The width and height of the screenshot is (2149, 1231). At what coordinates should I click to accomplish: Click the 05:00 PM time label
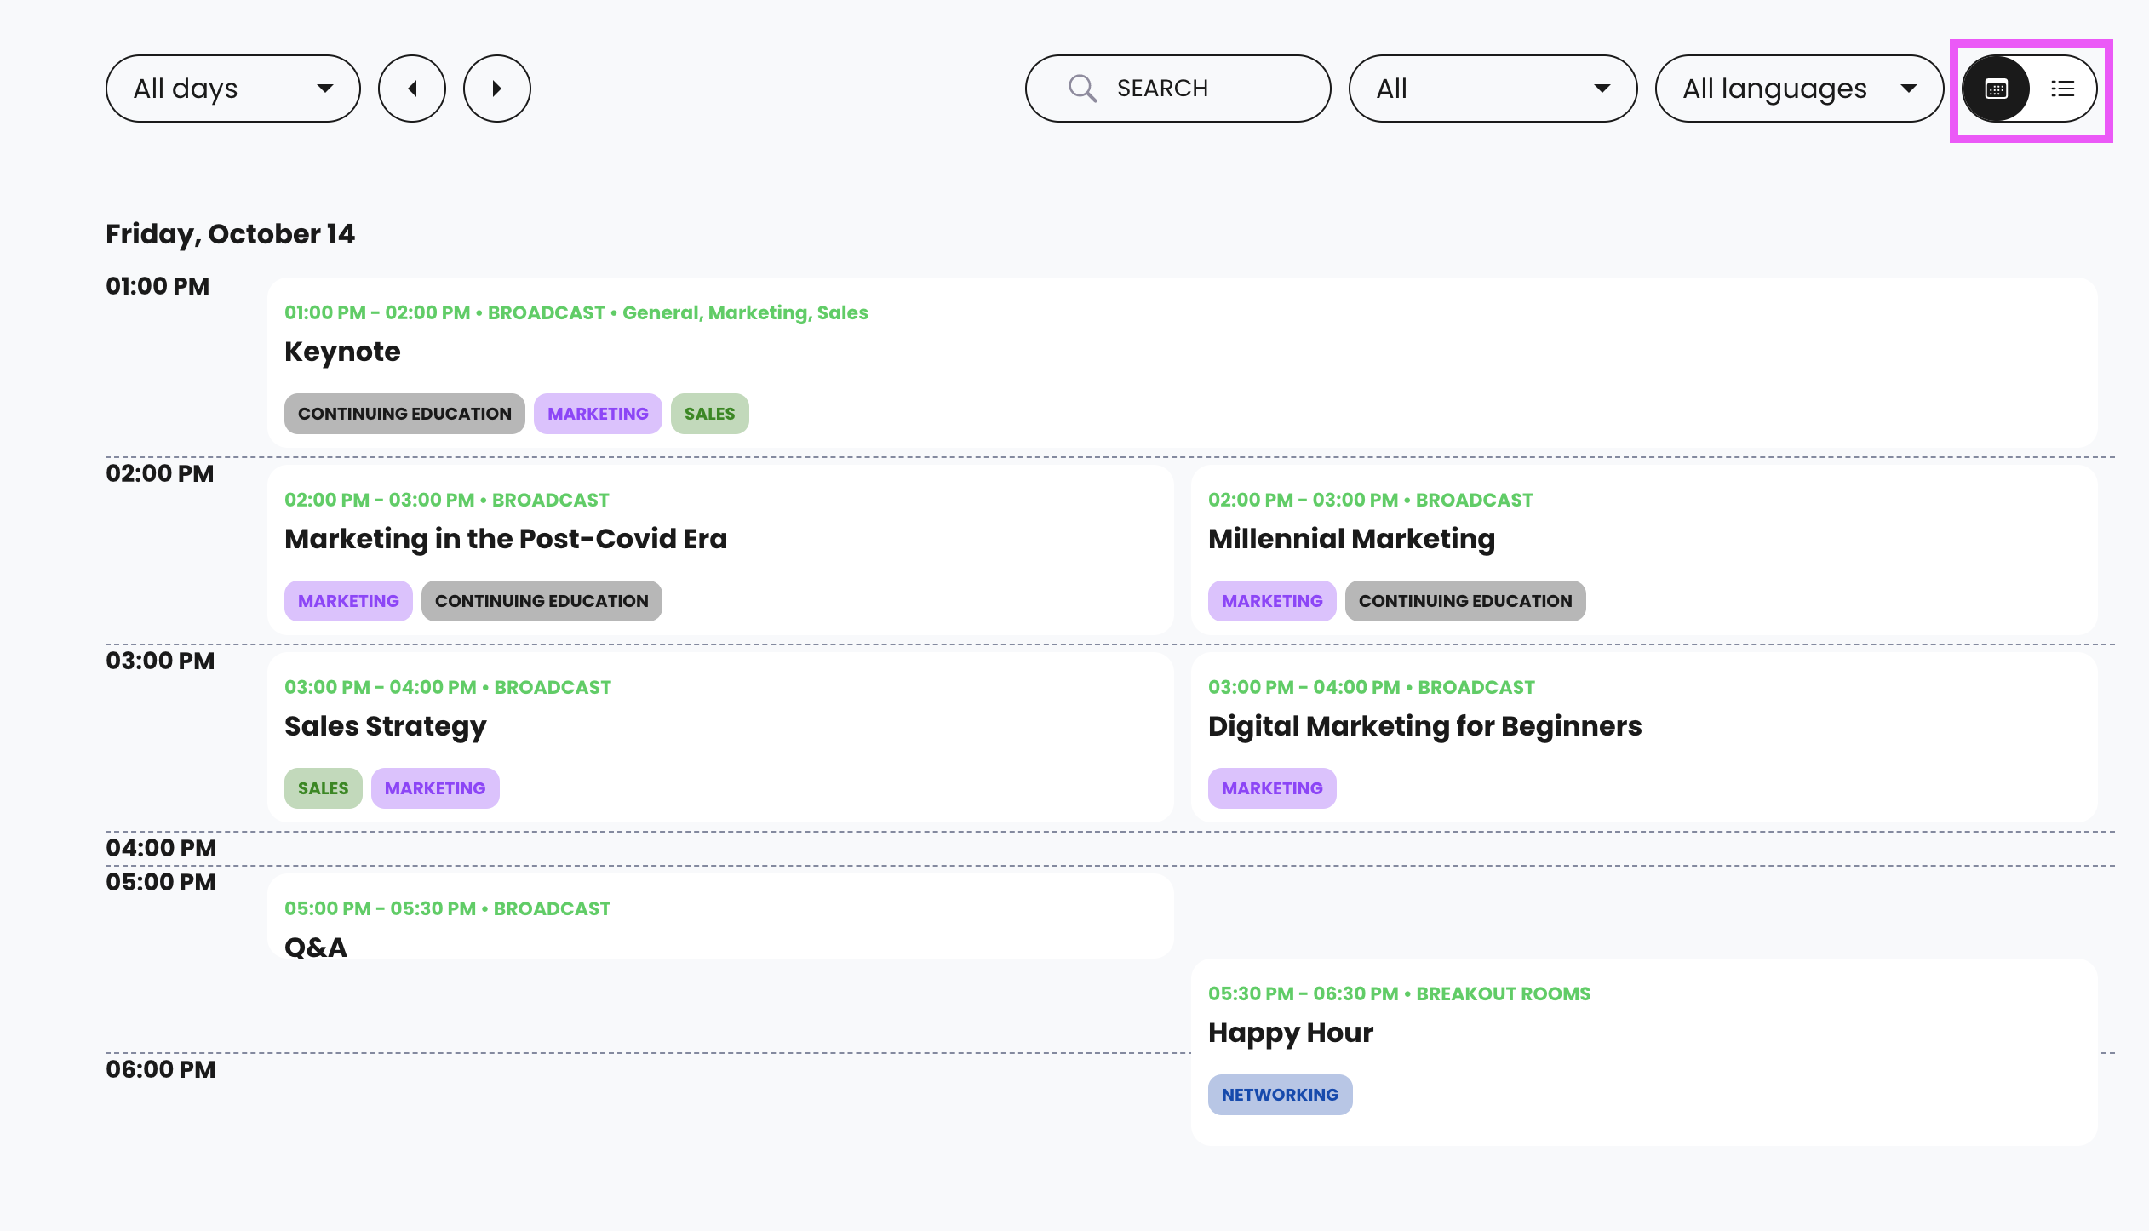(x=161, y=882)
